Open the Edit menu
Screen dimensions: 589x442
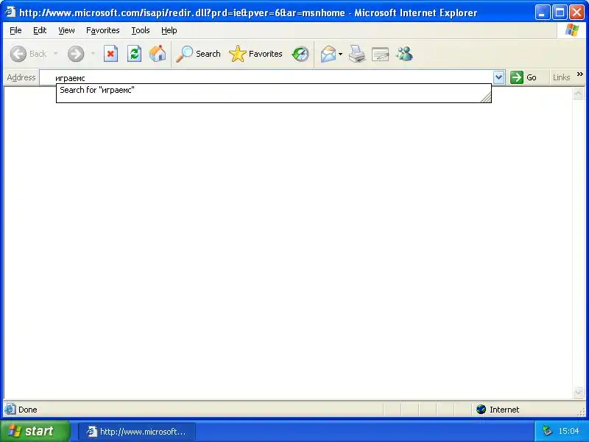pyautogui.click(x=40, y=30)
